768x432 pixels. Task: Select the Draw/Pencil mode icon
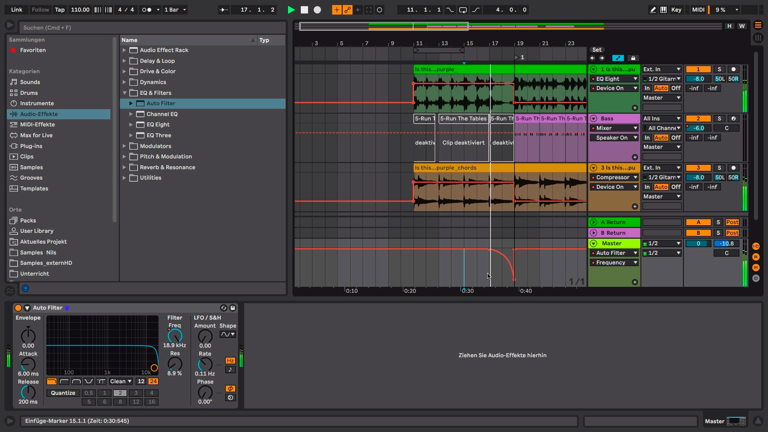tap(652, 10)
